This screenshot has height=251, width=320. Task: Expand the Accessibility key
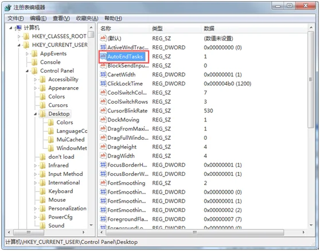tap(36, 80)
